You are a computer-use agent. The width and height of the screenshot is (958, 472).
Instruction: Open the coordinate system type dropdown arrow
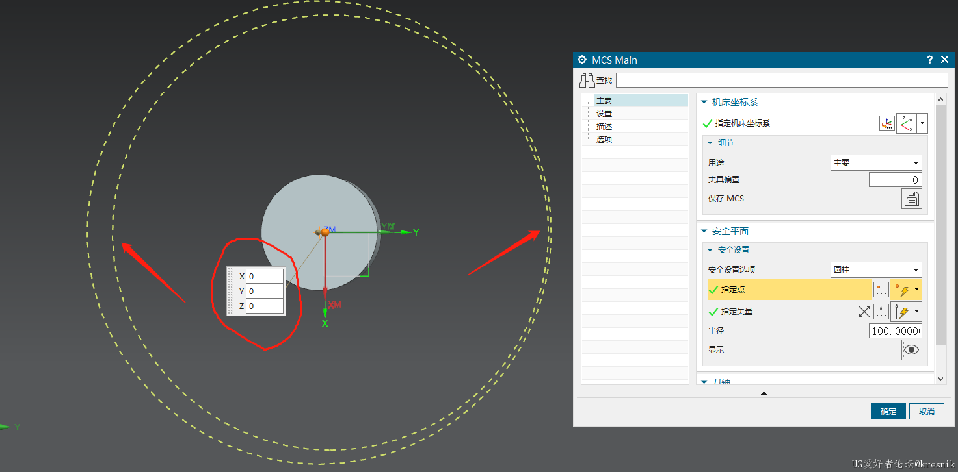tap(922, 123)
